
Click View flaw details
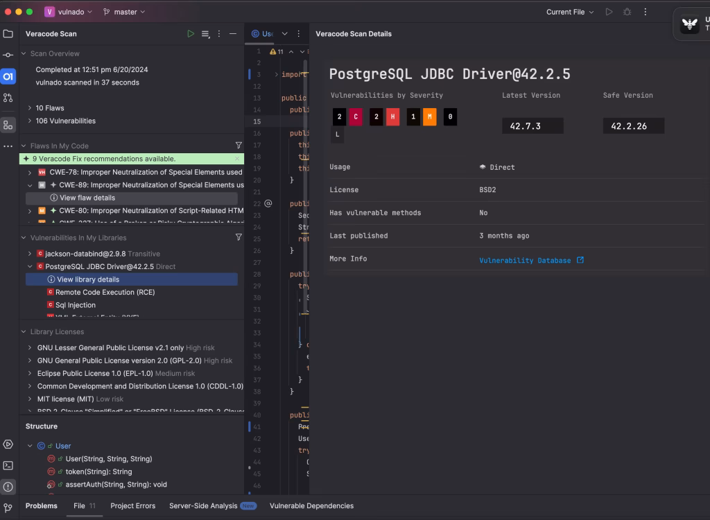[131, 198]
